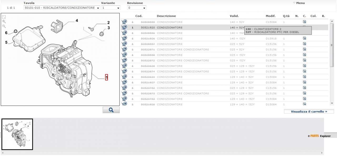The height and width of the screenshot is (158, 337).
Task: Click callout number 4 in the diagram
Action: [77, 20]
